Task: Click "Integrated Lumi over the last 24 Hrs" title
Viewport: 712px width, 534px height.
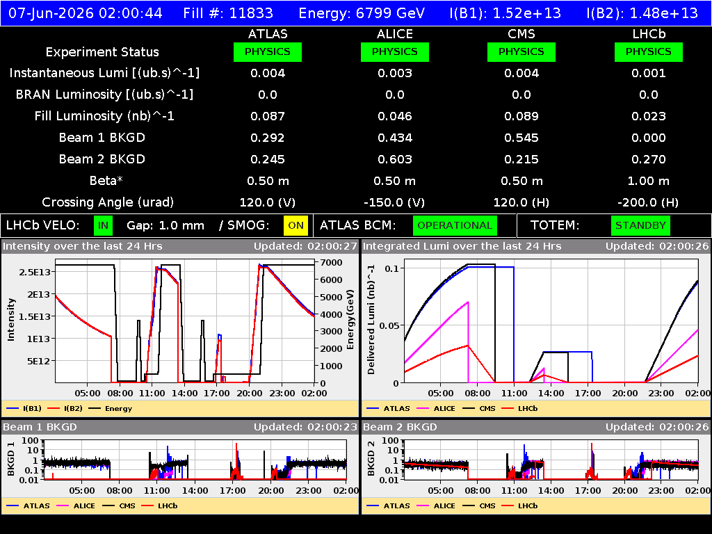Action: 462,246
